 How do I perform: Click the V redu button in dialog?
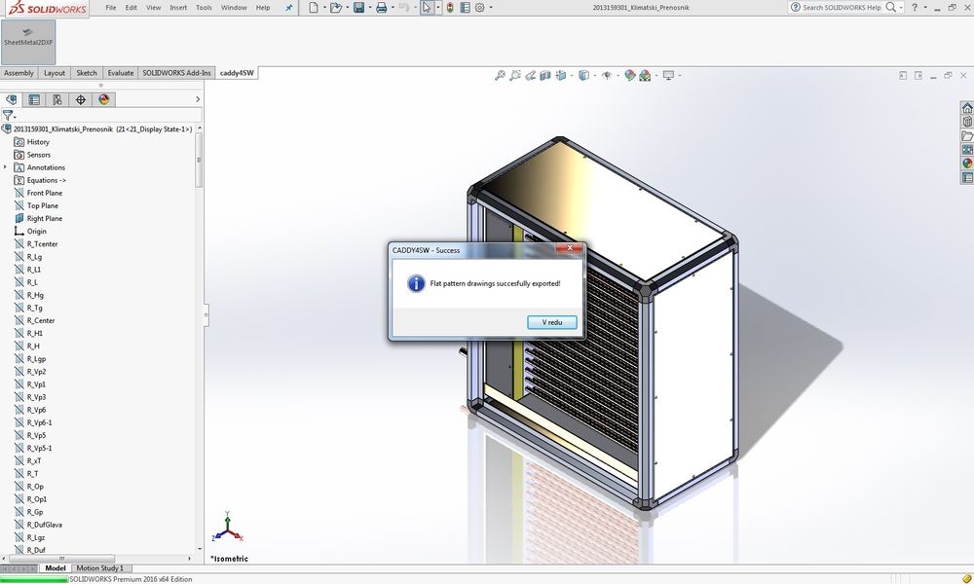(552, 322)
